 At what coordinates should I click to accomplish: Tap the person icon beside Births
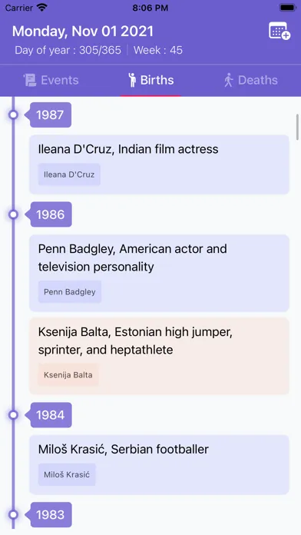(x=132, y=80)
